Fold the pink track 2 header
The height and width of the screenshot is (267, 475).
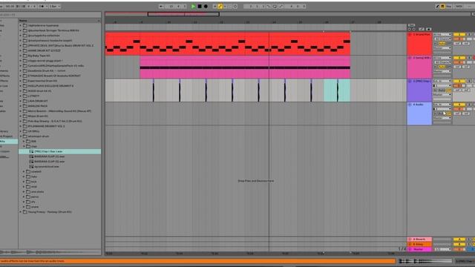coord(410,58)
